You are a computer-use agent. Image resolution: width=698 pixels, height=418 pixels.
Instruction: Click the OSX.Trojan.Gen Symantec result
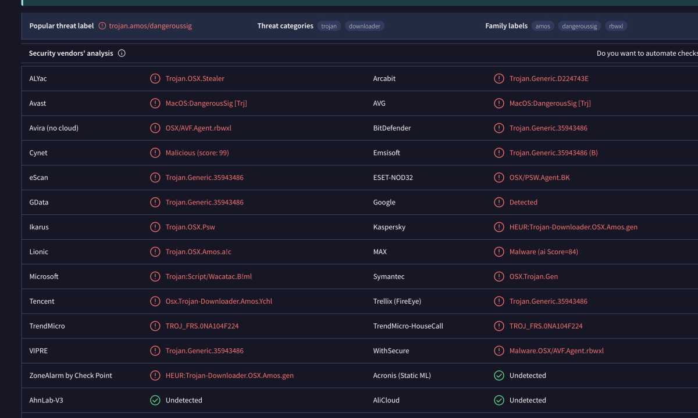(x=534, y=276)
